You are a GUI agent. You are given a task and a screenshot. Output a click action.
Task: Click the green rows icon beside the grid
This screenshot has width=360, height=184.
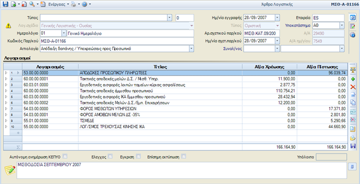352,112
